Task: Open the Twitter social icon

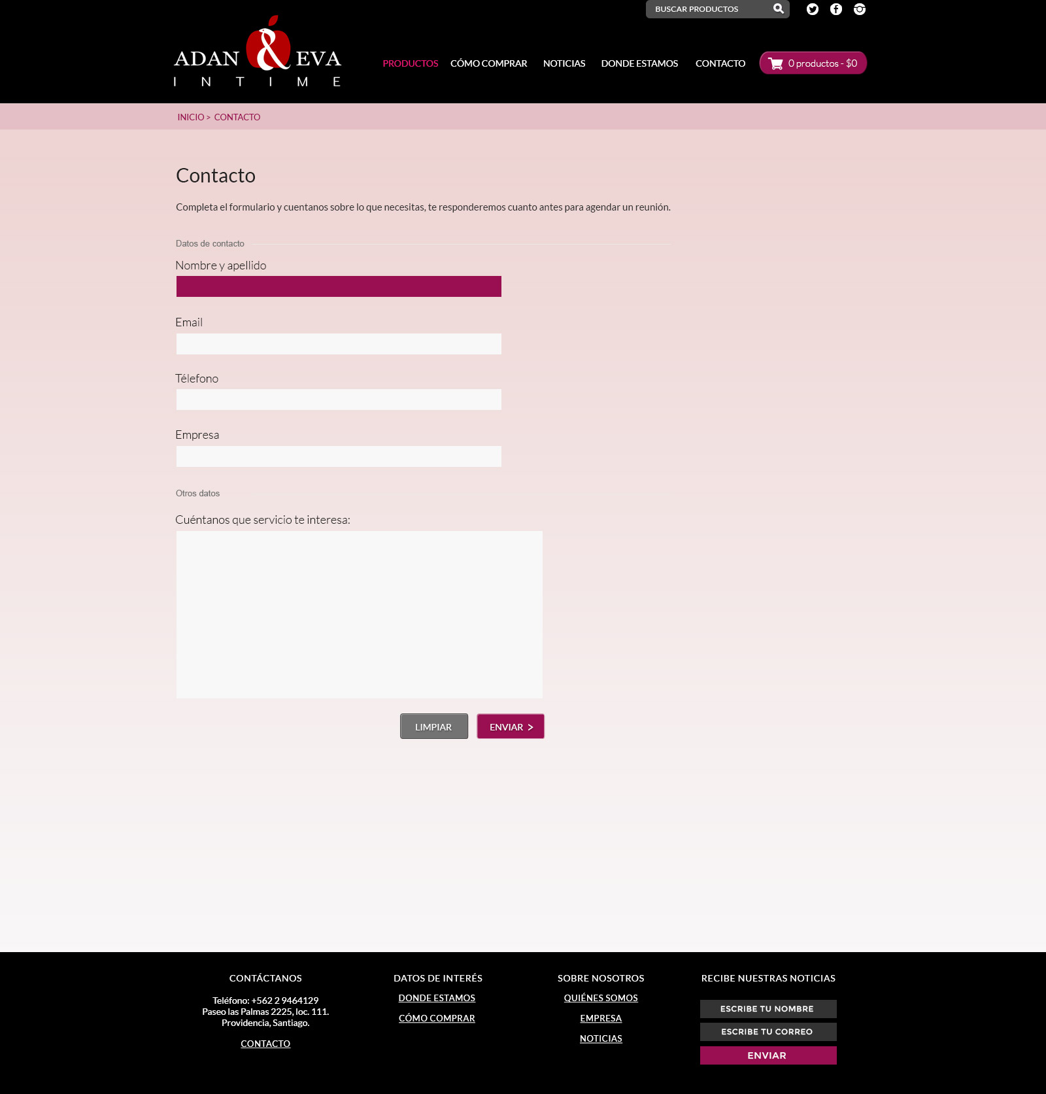Action: click(812, 9)
